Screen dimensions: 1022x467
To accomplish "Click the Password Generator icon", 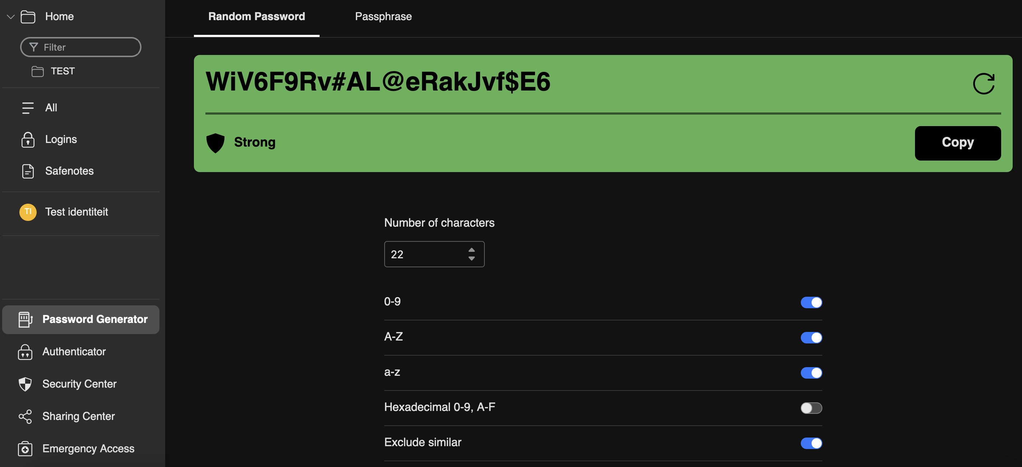I will (x=24, y=319).
